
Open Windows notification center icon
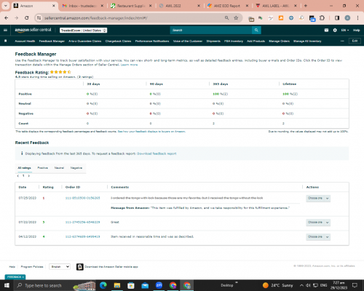click(x=355, y=285)
